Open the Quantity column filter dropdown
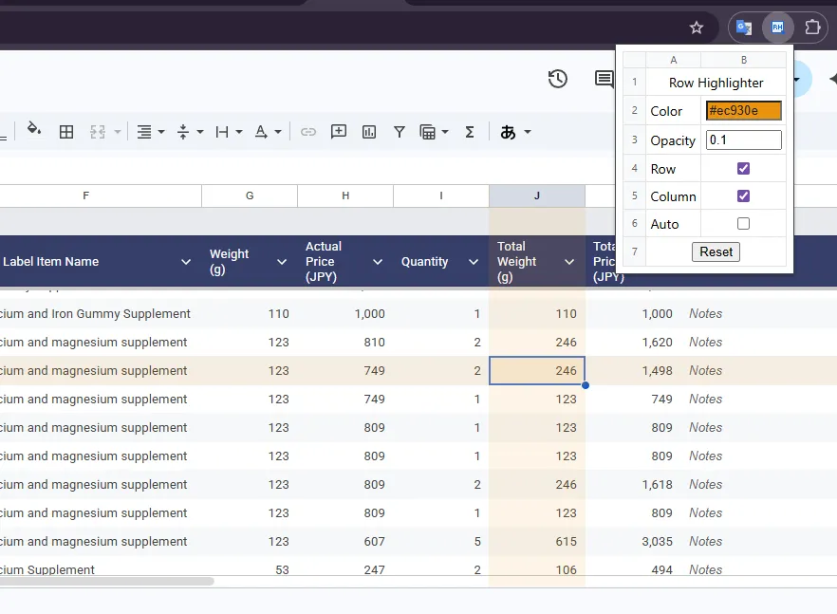This screenshot has height=614, width=837. [x=474, y=262]
